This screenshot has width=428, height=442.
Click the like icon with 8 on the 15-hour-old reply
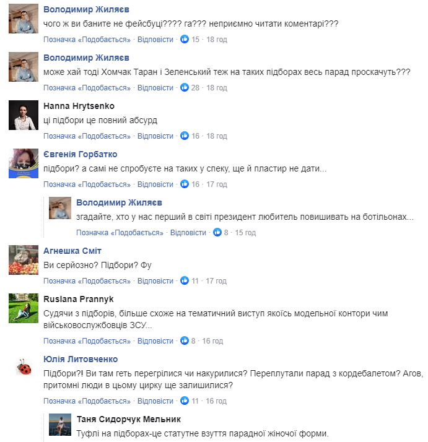coord(217,233)
